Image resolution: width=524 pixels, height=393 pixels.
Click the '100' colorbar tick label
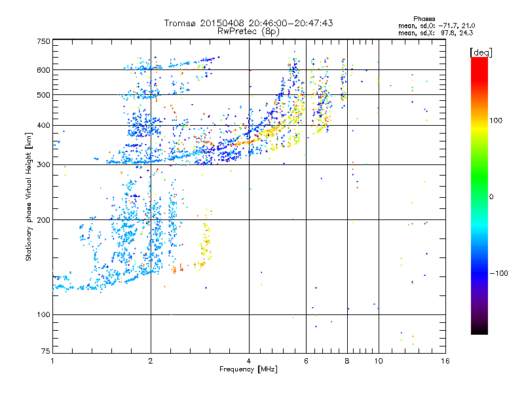pos(496,121)
